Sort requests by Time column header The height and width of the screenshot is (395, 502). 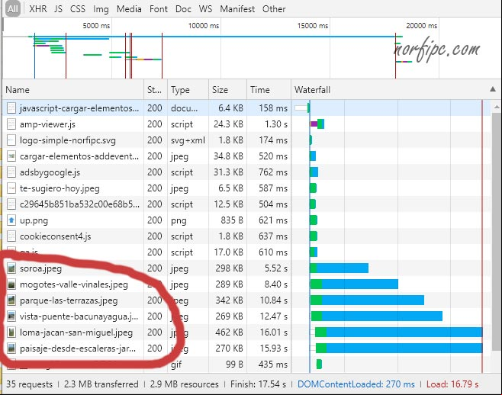coord(260,90)
